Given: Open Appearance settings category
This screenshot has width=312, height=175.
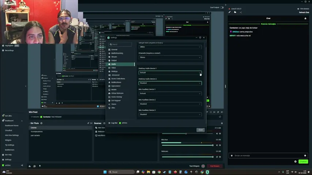Looking at the screenshot, I should pyautogui.click(x=116, y=86).
